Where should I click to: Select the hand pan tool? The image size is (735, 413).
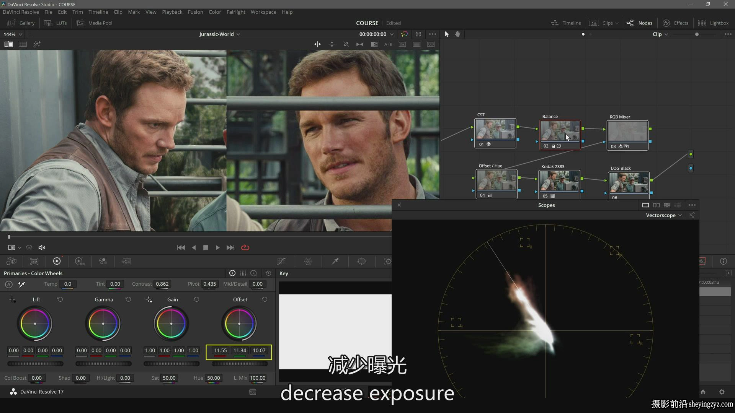457,34
